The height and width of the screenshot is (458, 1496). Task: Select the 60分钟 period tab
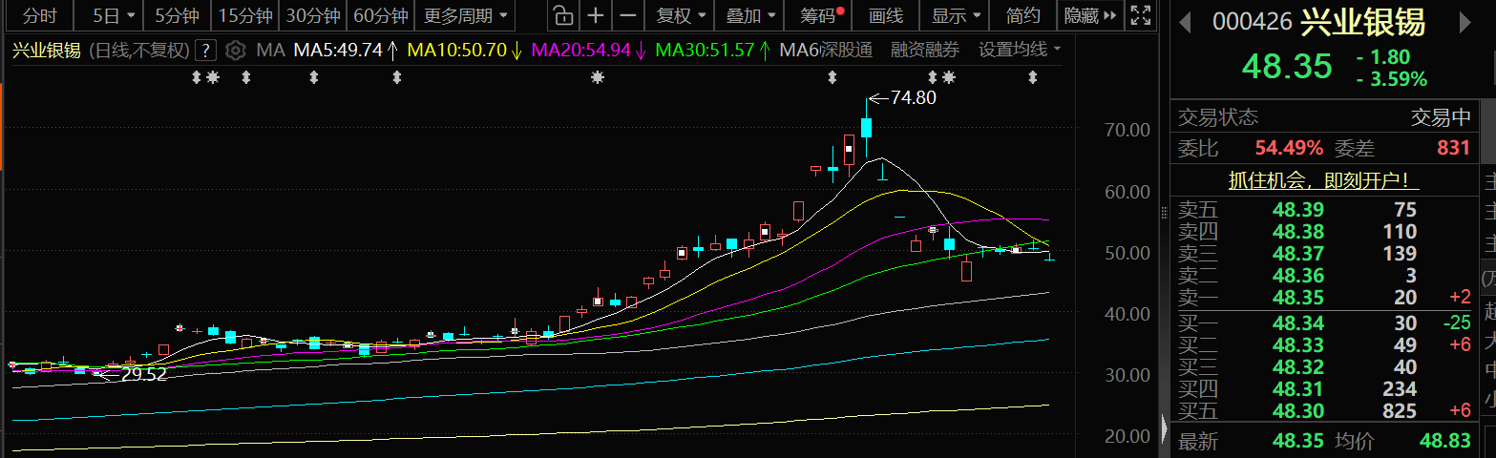click(x=381, y=15)
